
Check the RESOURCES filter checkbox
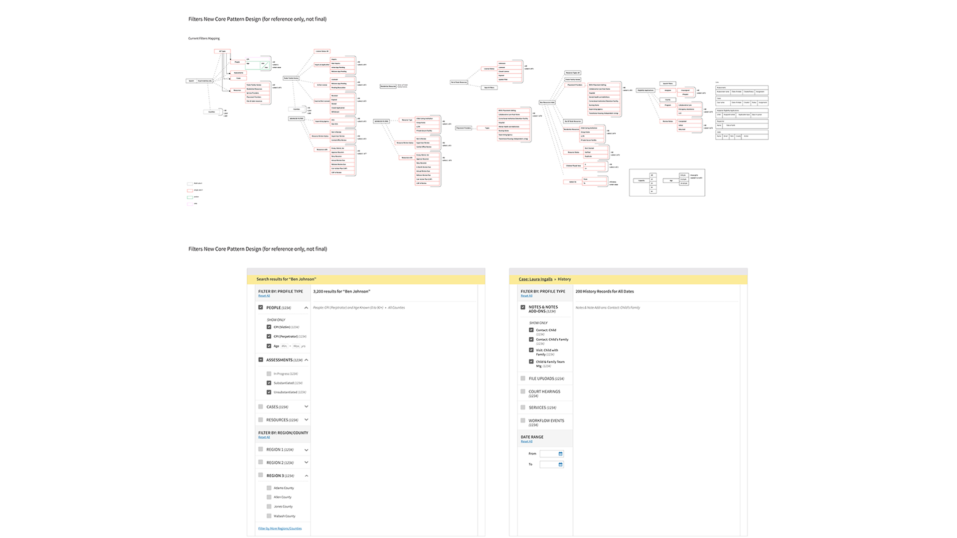261,419
